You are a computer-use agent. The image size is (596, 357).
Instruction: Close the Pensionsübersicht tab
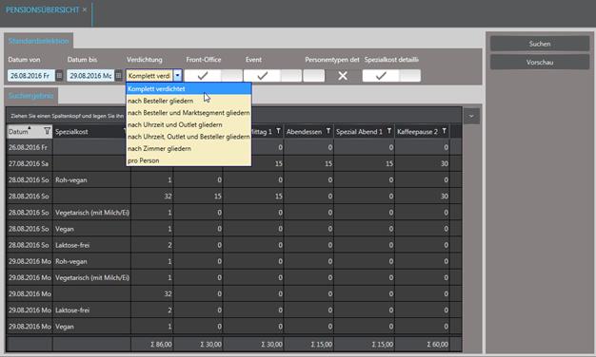click(x=85, y=9)
